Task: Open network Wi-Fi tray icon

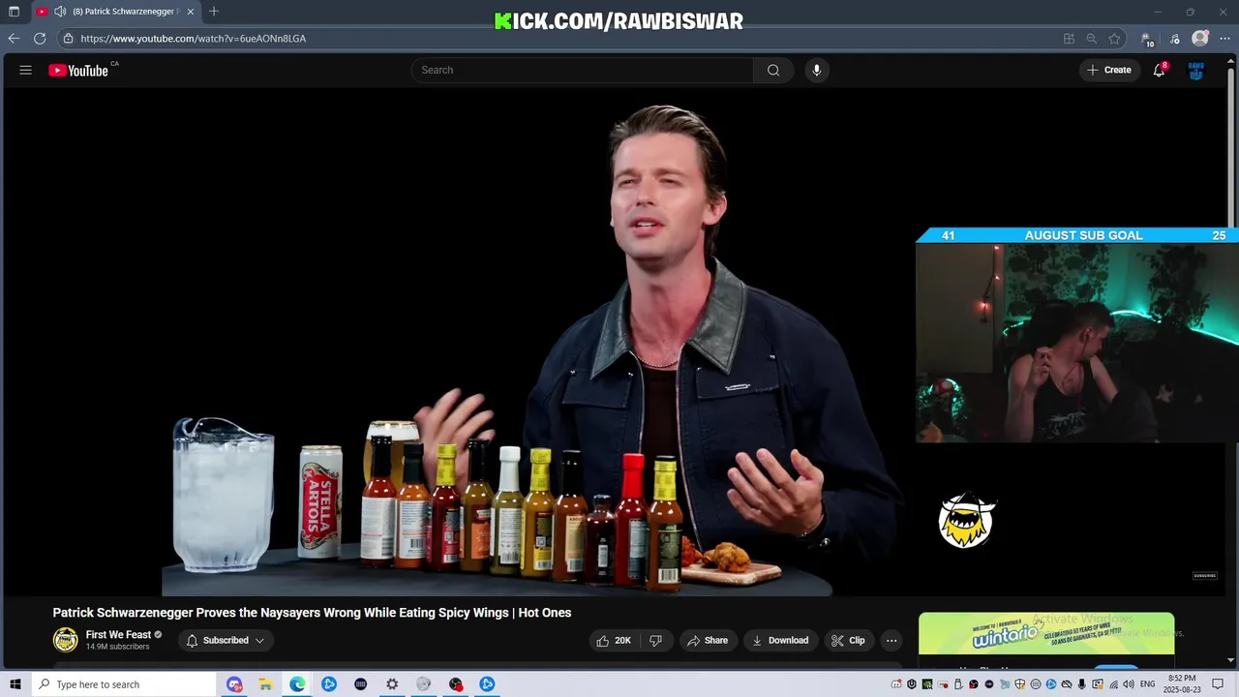Action: coord(1112,684)
